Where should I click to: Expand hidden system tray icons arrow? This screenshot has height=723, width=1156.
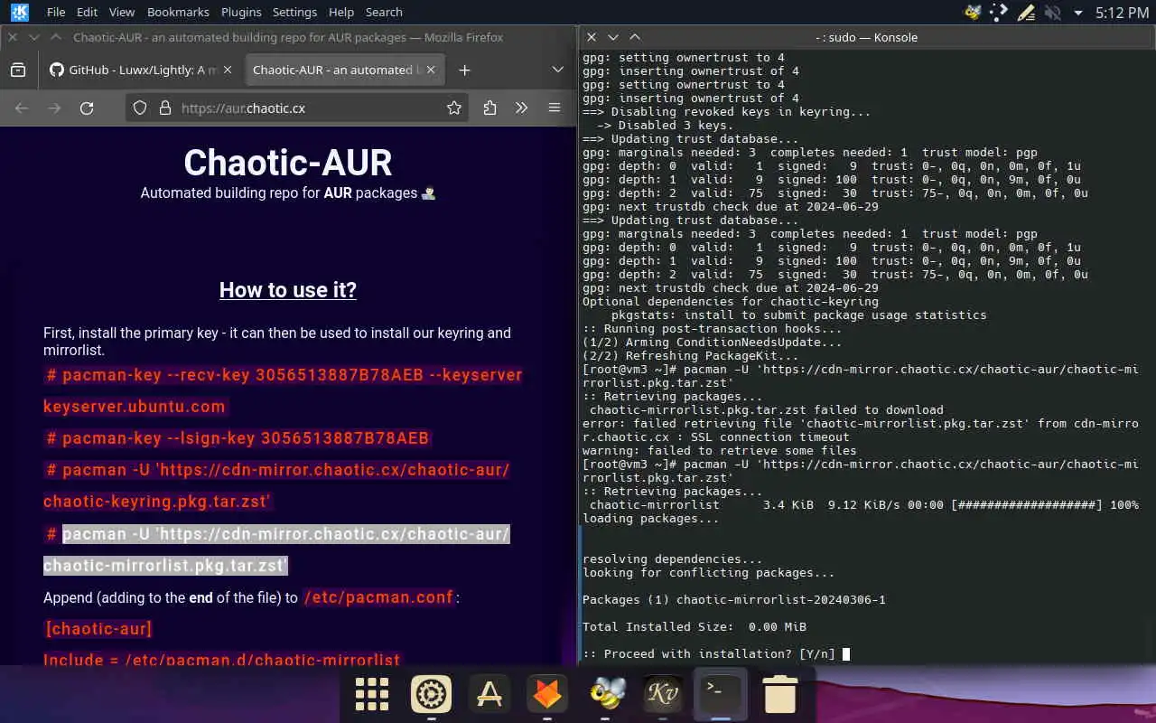[1077, 13]
